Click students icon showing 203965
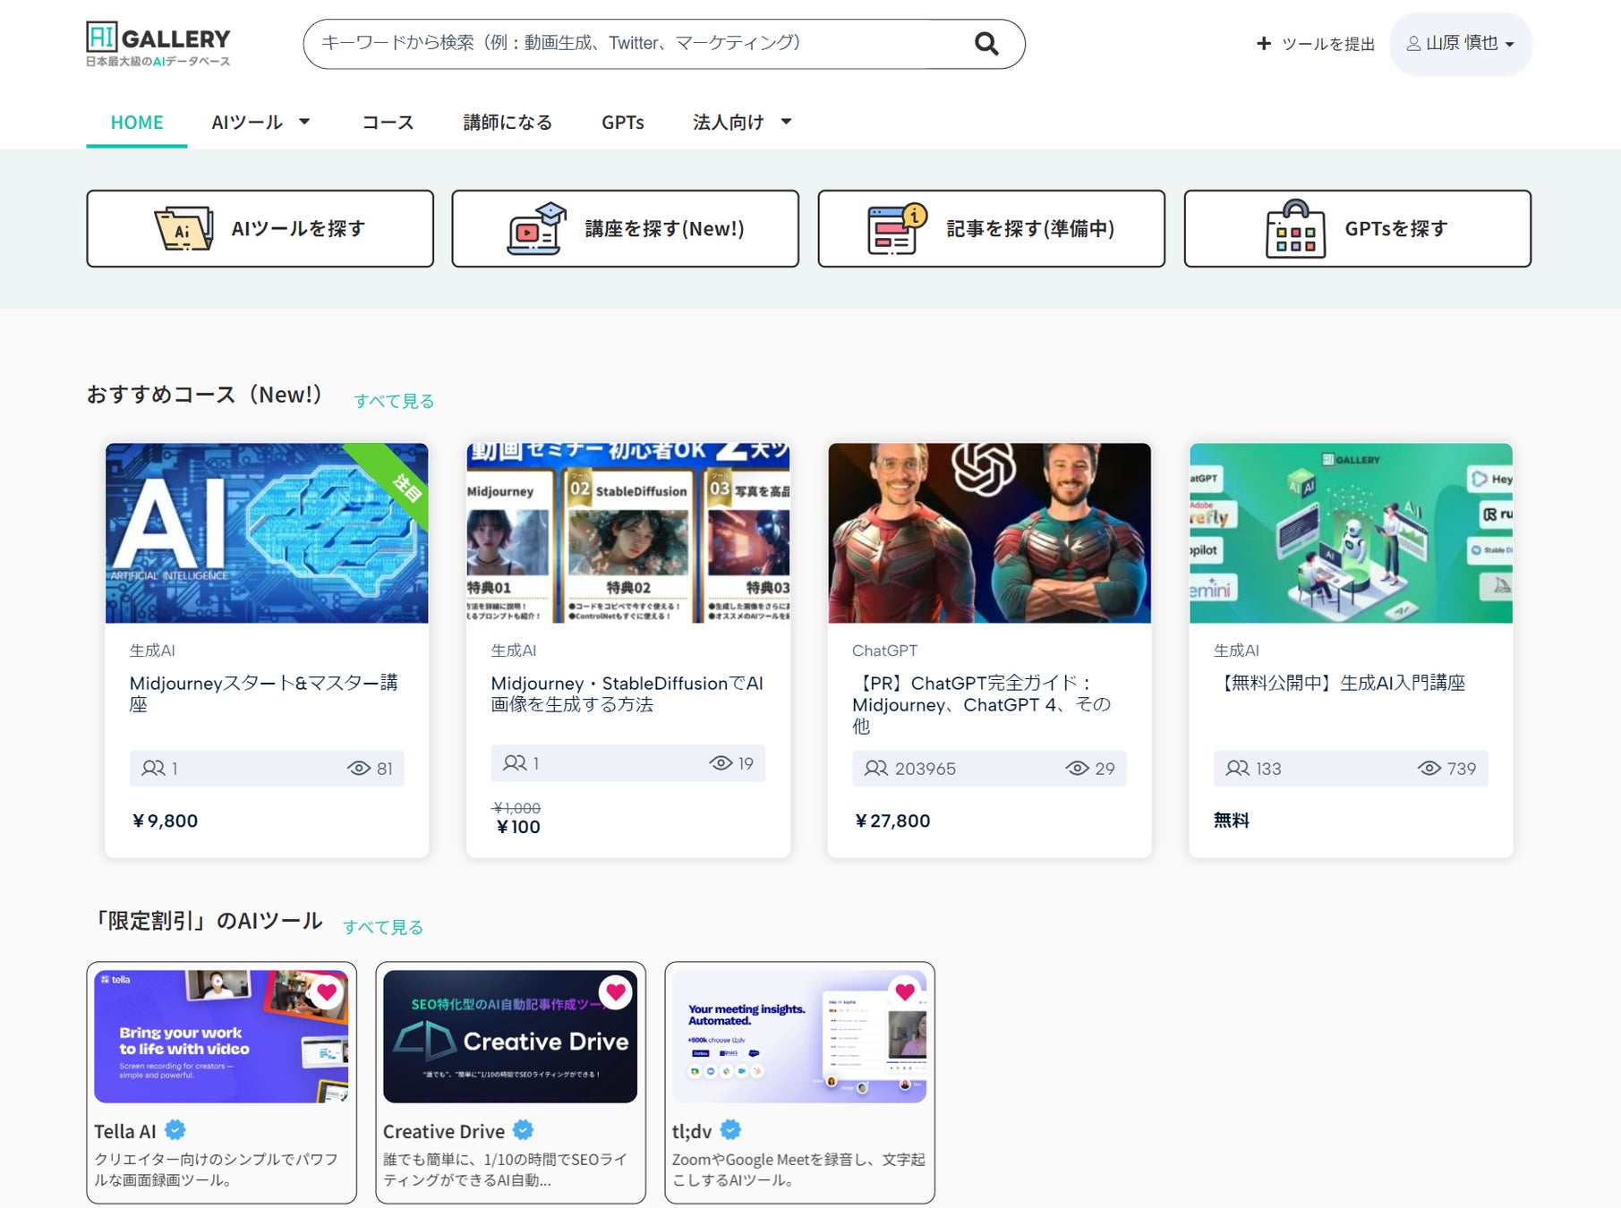1621x1208 pixels. coord(876,768)
